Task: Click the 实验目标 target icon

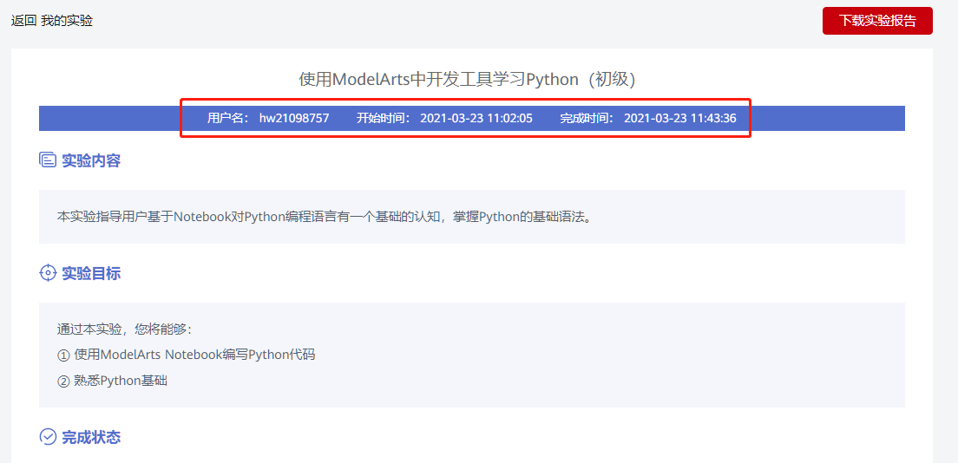Action: (x=48, y=273)
